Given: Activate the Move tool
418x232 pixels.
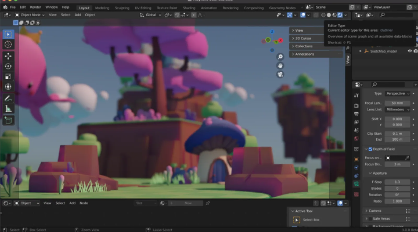Looking at the screenshot, I should coord(8,56).
